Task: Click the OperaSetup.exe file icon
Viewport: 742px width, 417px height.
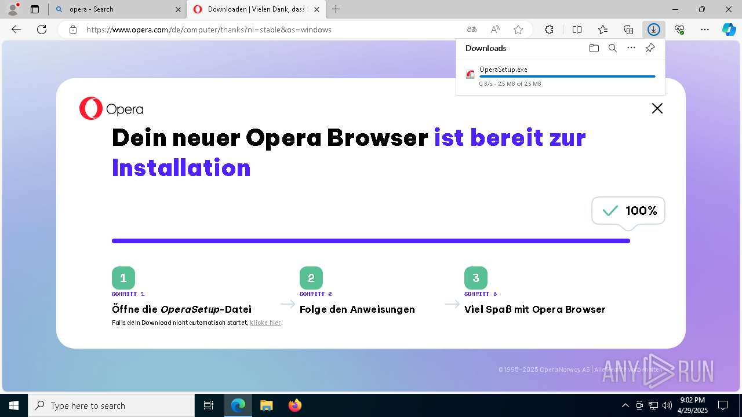Action: coord(470,74)
